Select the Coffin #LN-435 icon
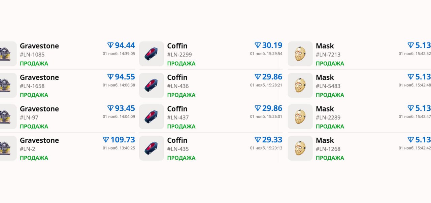Viewport: 431px width, 203px height. tap(152, 148)
